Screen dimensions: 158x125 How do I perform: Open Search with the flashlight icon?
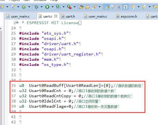coord(94,7)
